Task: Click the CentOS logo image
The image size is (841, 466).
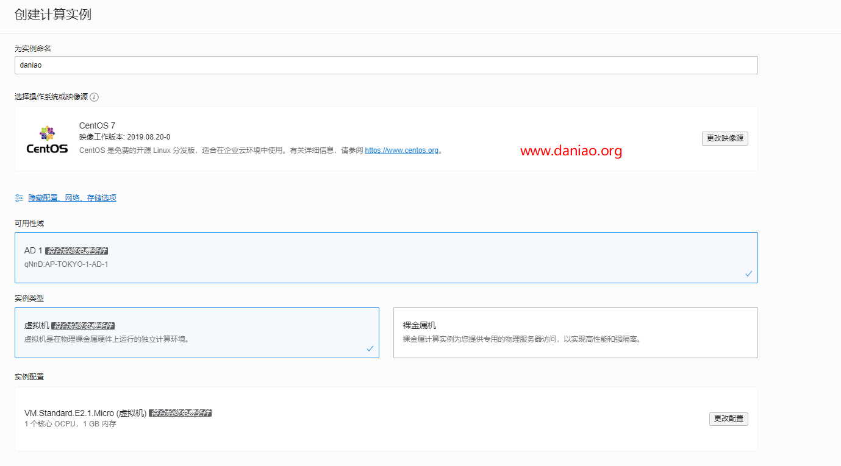Action: point(47,139)
